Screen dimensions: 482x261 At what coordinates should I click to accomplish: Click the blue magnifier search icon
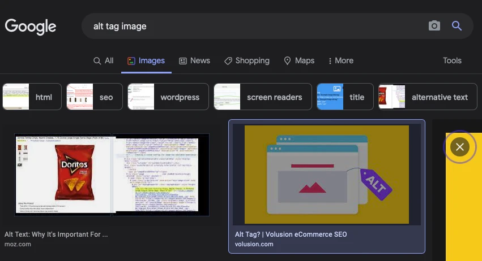click(x=457, y=26)
